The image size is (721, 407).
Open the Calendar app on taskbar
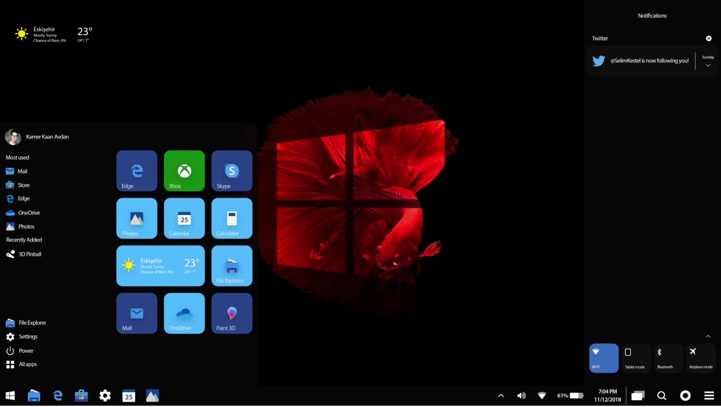129,395
